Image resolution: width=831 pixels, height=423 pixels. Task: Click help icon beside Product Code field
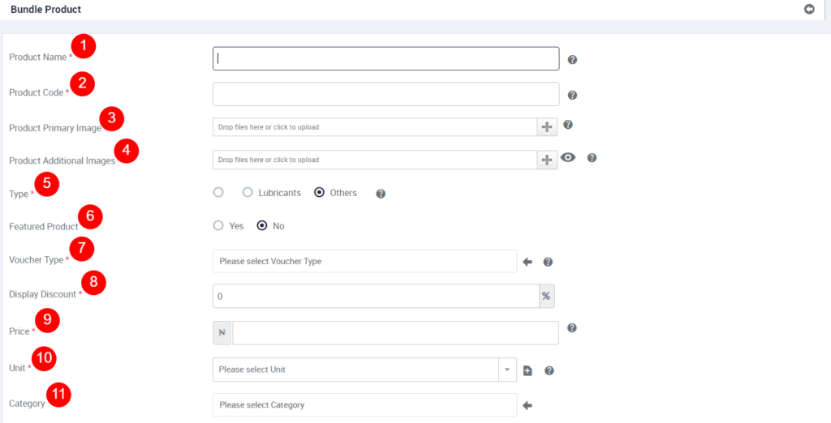pyautogui.click(x=572, y=96)
